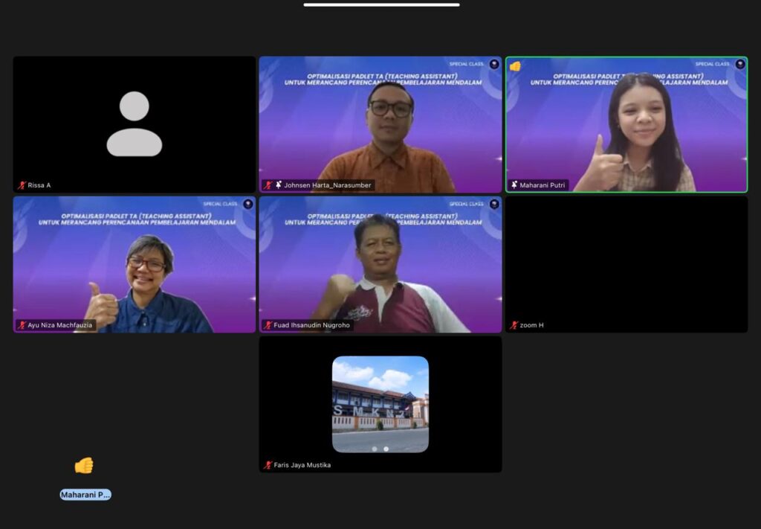761x529 pixels.
Task: Click the muted microphone icon beside Rissa A
Action: pos(22,185)
